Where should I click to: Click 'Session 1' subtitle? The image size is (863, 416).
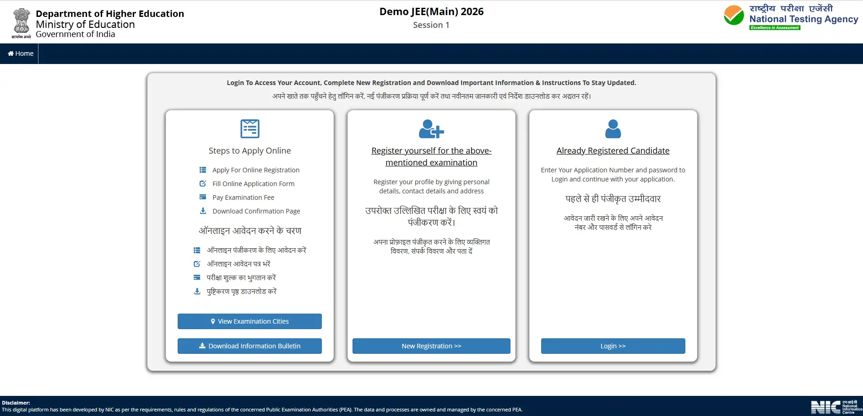coord(431,25)
